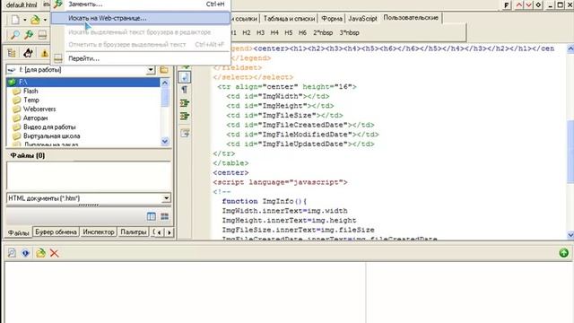Open the new document dropdown arrow
Image resolution: width=574 pixels, height=323 pixels.
tap(24, 20)
